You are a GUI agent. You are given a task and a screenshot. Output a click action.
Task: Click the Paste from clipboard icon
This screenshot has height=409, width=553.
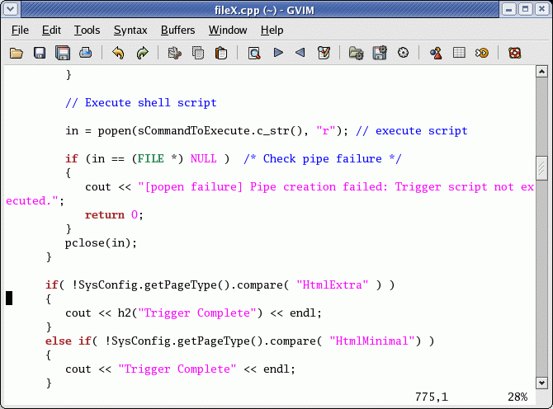click(x=221, y=54)
